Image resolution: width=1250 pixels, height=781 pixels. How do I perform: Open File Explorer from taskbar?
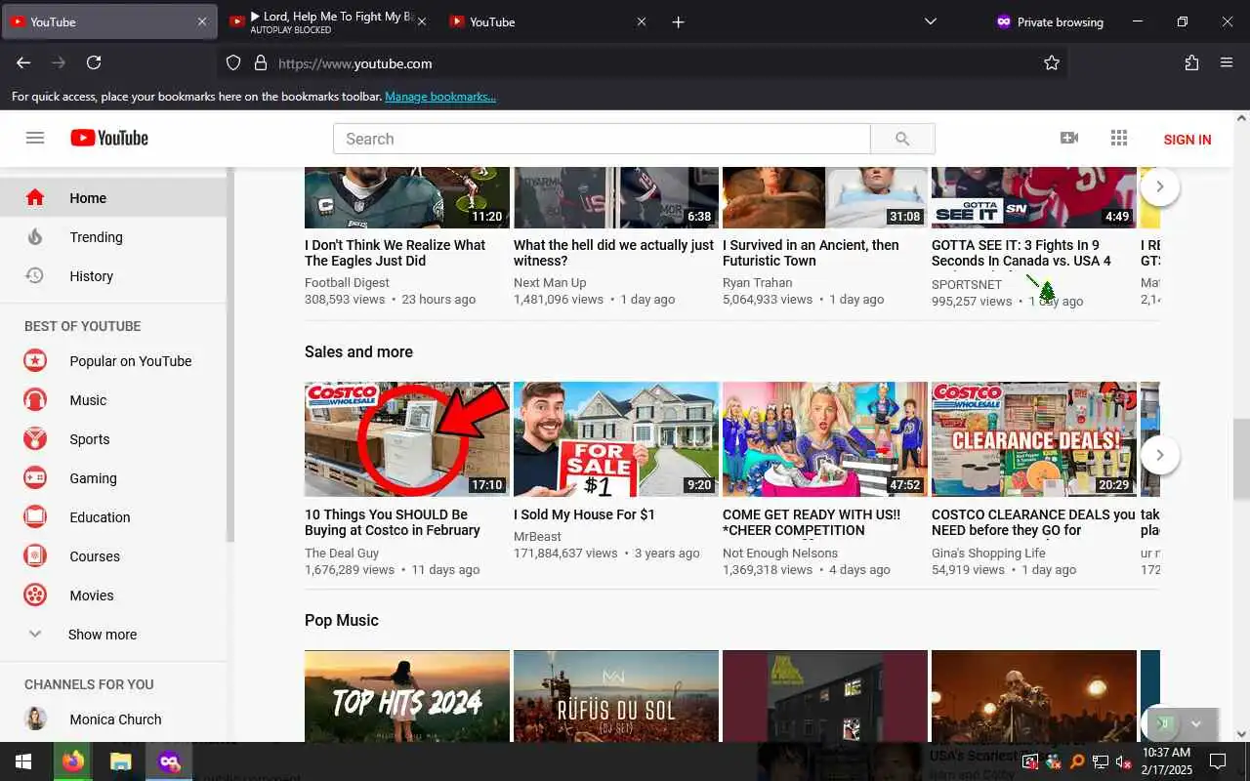click(120, 761)
